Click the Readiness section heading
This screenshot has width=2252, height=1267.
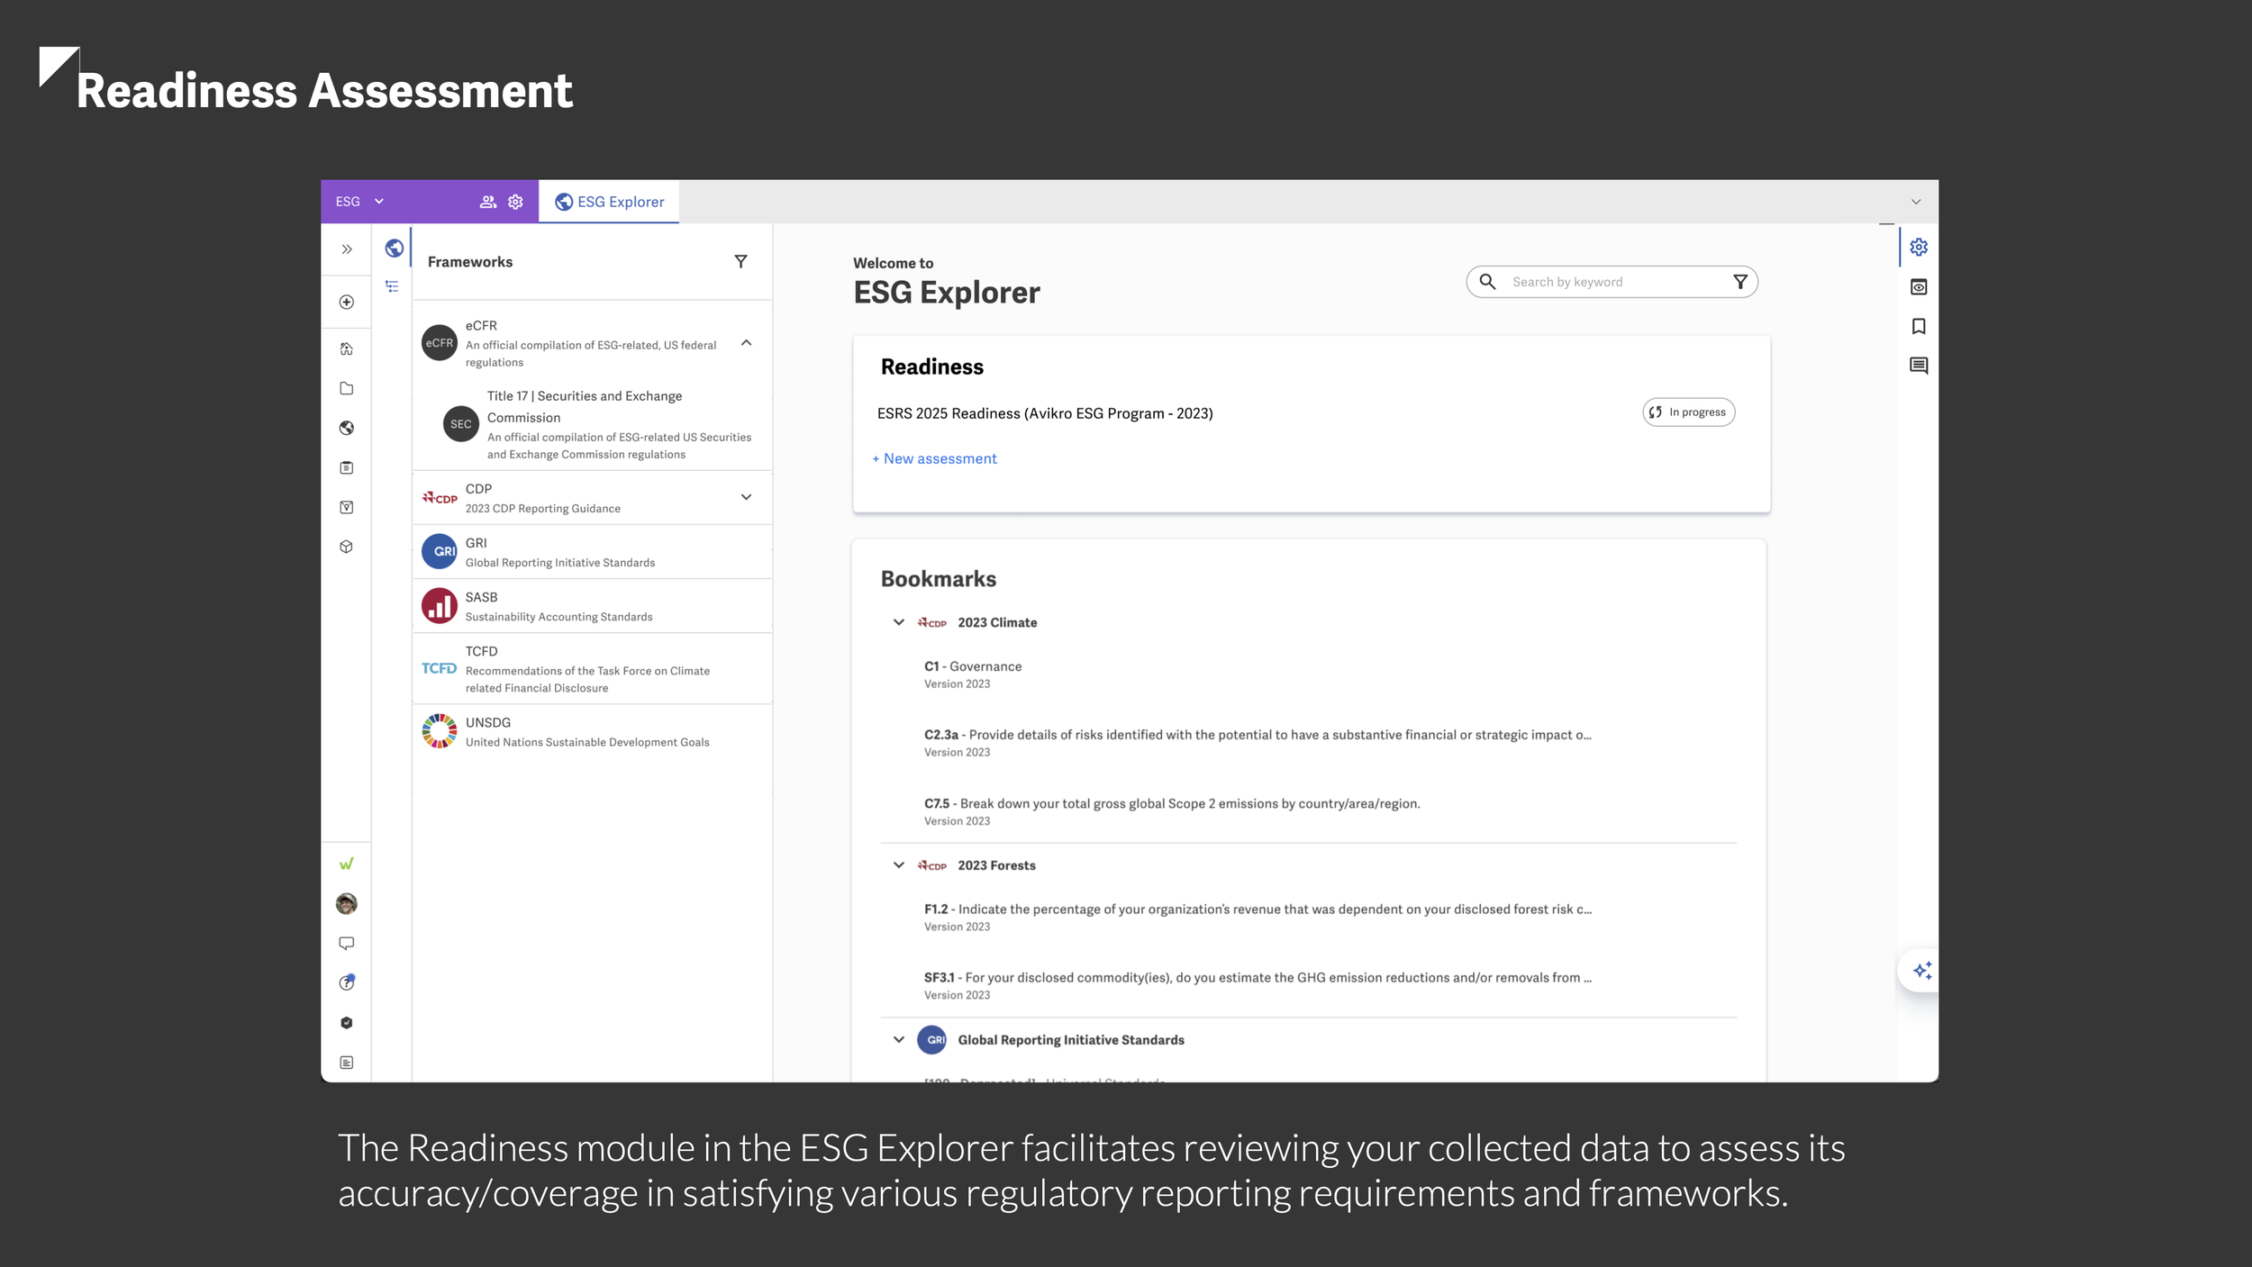(x=931, y=367)
